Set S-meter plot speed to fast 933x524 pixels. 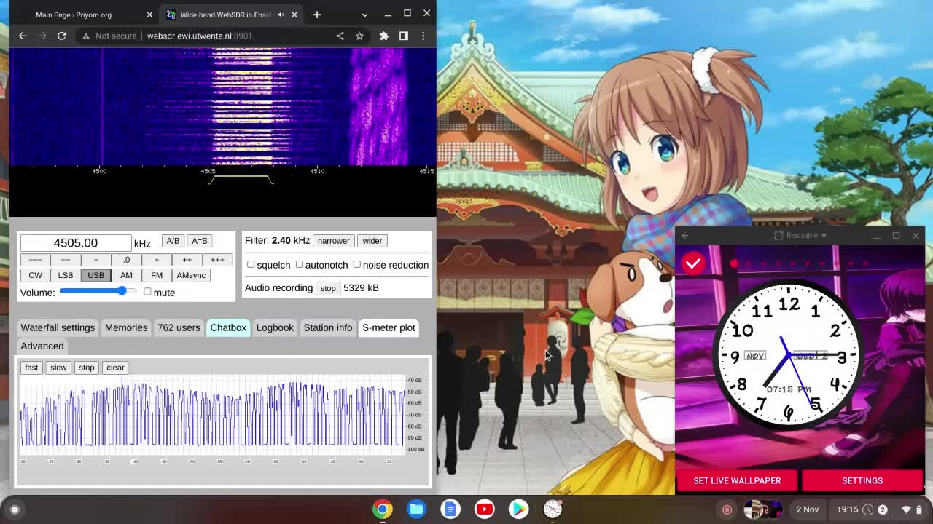pyautogui.click(x=31, y=368)
